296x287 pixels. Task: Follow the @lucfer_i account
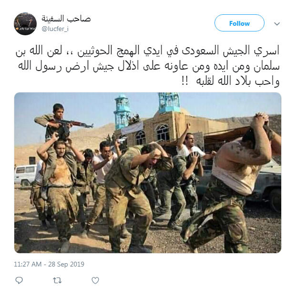[x=239, y=23]
